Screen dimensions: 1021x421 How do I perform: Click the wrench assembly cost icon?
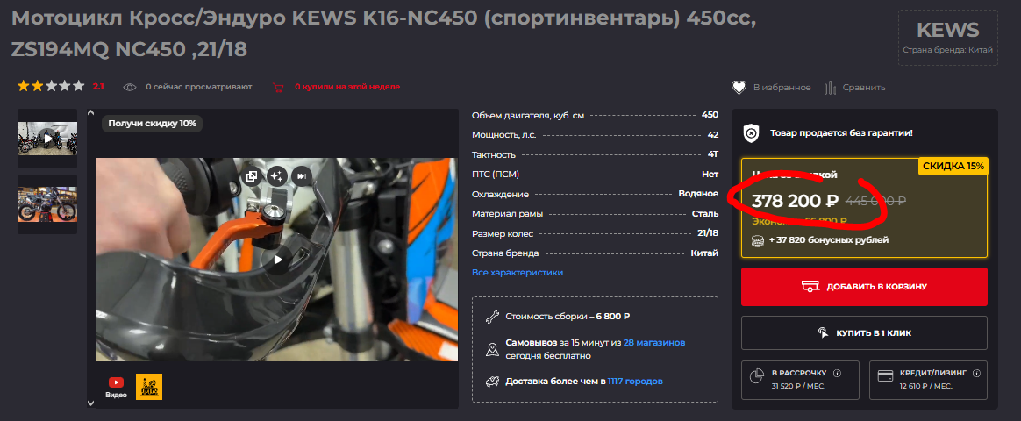[493, 317]
